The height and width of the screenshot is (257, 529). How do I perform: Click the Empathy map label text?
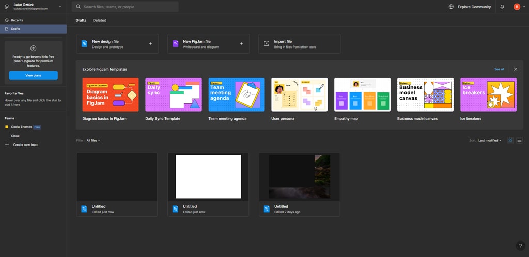[346, 119]
